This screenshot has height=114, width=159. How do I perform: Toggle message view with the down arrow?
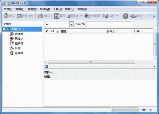click(154, 66)
